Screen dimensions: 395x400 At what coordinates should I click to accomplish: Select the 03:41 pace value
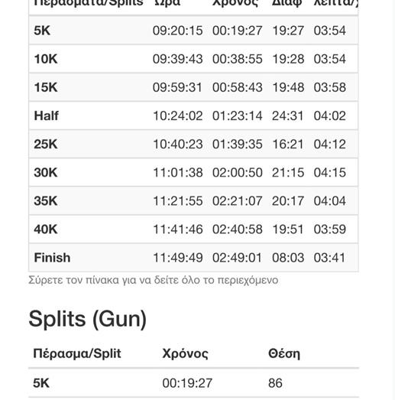tap(329, 258)
